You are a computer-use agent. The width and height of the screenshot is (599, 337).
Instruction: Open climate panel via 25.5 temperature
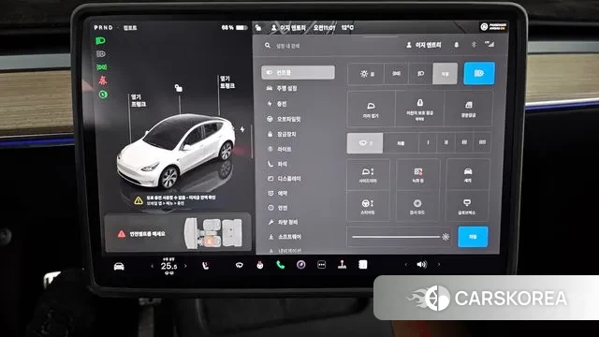click(x=168, y=266)
